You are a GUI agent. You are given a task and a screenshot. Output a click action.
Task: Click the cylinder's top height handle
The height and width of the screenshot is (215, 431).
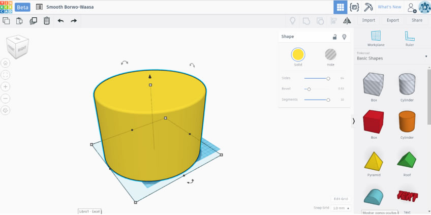[x=150, y=85]
